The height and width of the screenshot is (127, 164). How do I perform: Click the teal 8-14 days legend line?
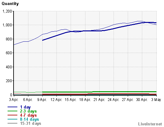click(x=12, y=119)
